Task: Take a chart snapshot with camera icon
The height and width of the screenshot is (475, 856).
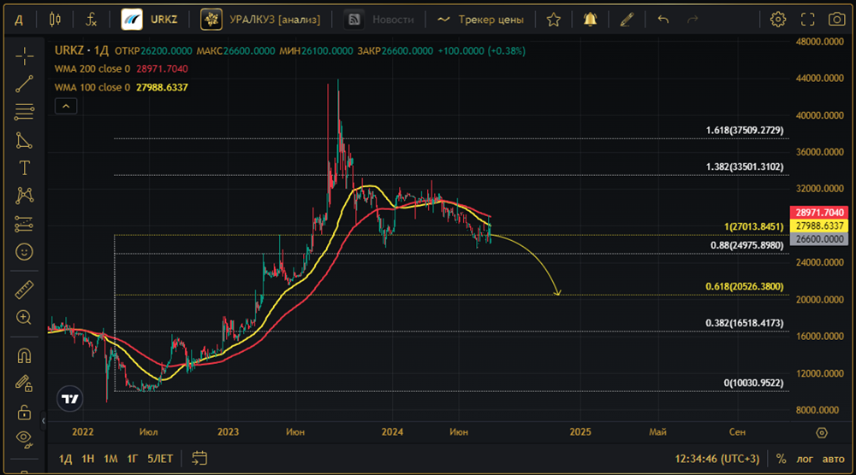Action: point(836,19)
